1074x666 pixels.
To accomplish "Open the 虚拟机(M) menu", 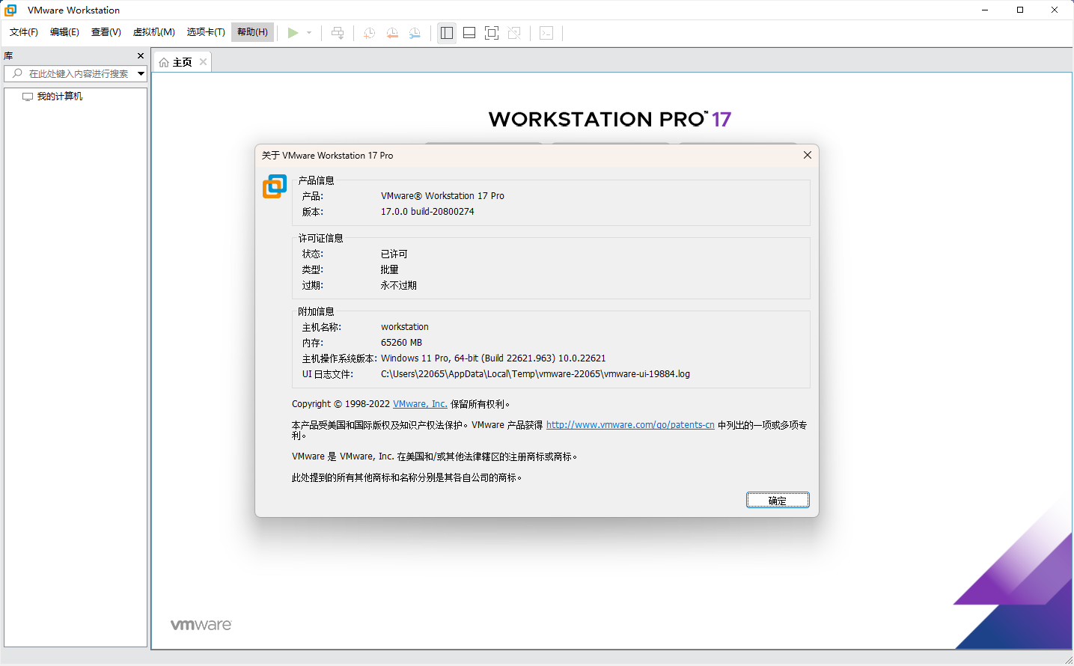I will (154, 32).
